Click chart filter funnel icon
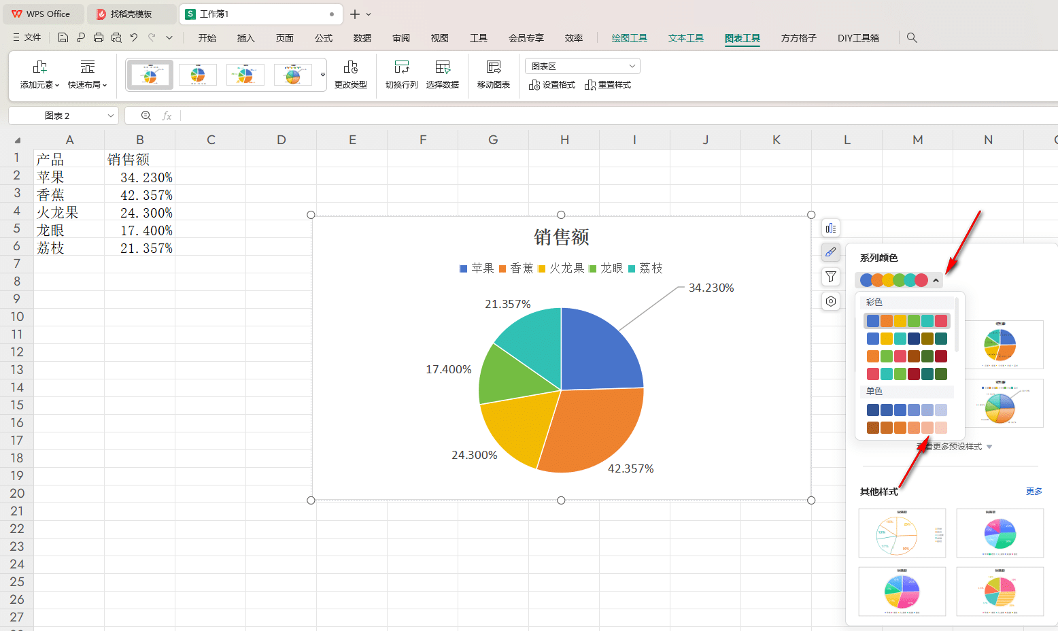Viewport: 1058px width, 631px height. (x=831, y=277)
